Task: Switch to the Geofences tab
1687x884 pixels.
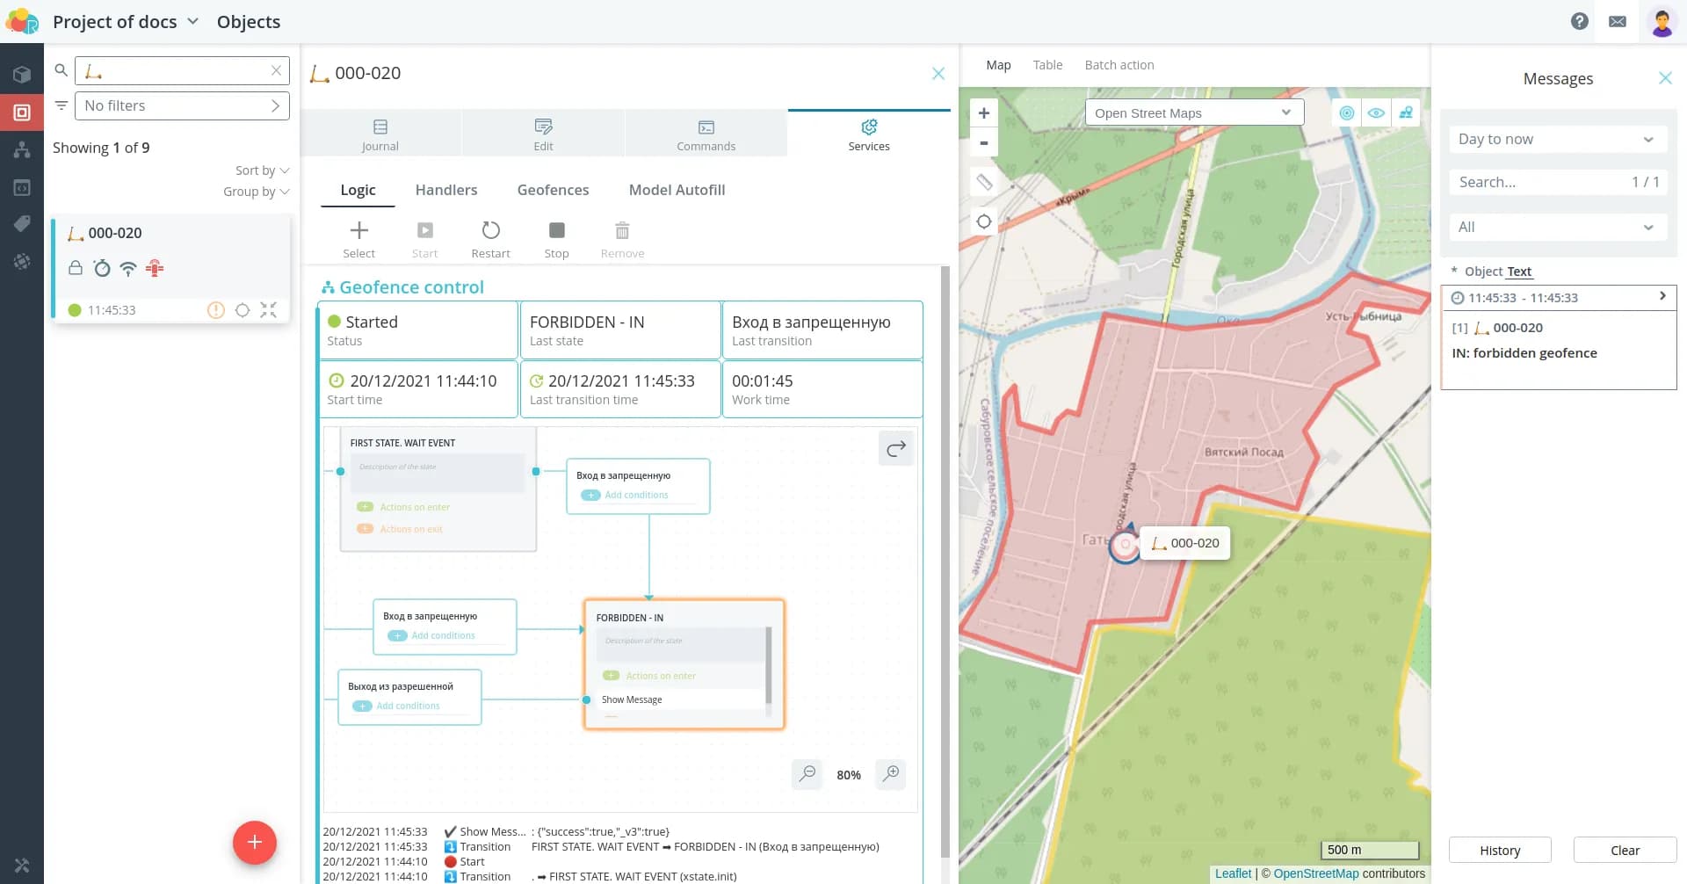Action: pos(553,190)
